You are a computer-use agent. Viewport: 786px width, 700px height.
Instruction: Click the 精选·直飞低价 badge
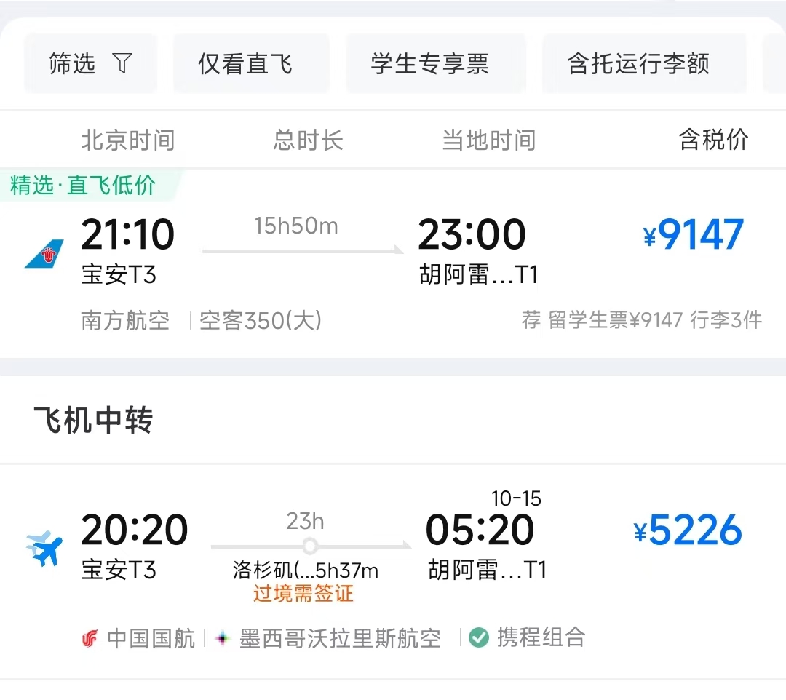tap(82, 185)
